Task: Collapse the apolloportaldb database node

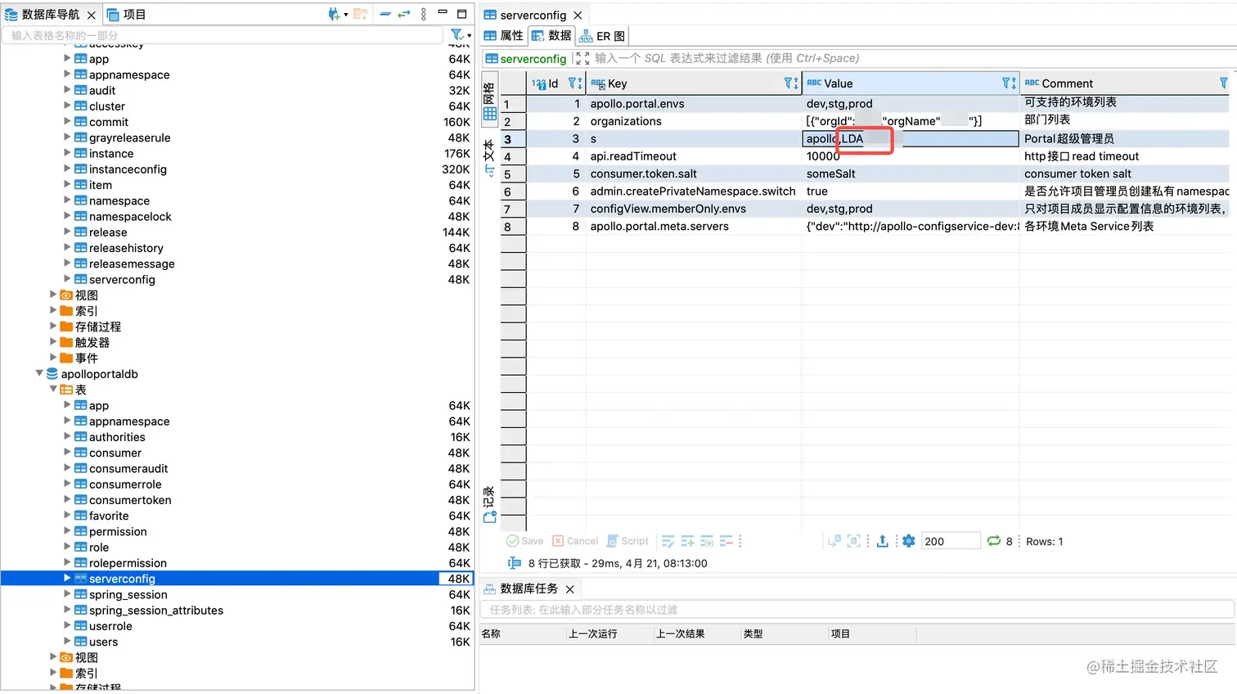Action: coord(39,373)
